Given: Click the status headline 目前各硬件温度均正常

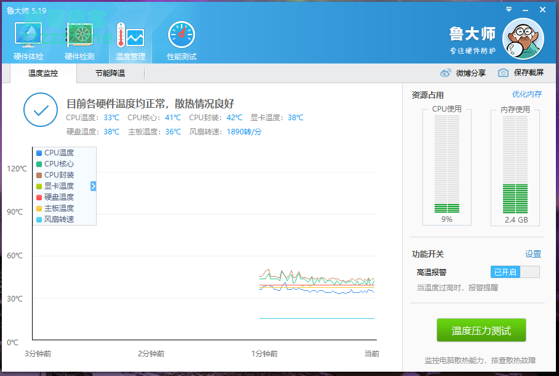Looking at the screenshot, I should point(150,104).
